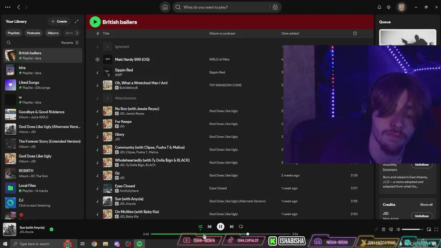Pause the current song
Screen dimensions: 441x248
coord(220,227)
